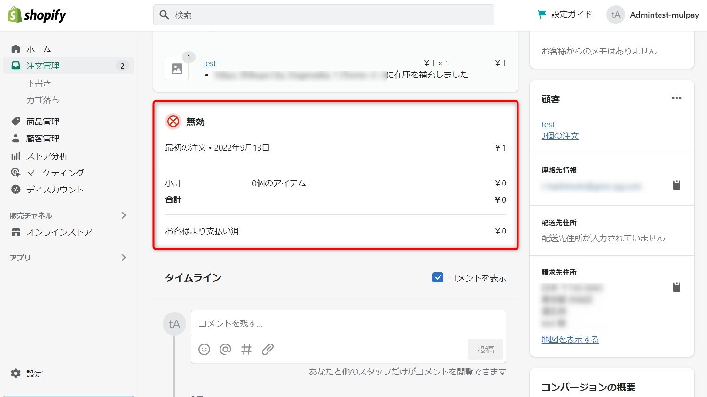Image resolution: width=707 pixels, height=397 pixels.
Task: Select the マーケティング icon
Action: click(16, 172)
